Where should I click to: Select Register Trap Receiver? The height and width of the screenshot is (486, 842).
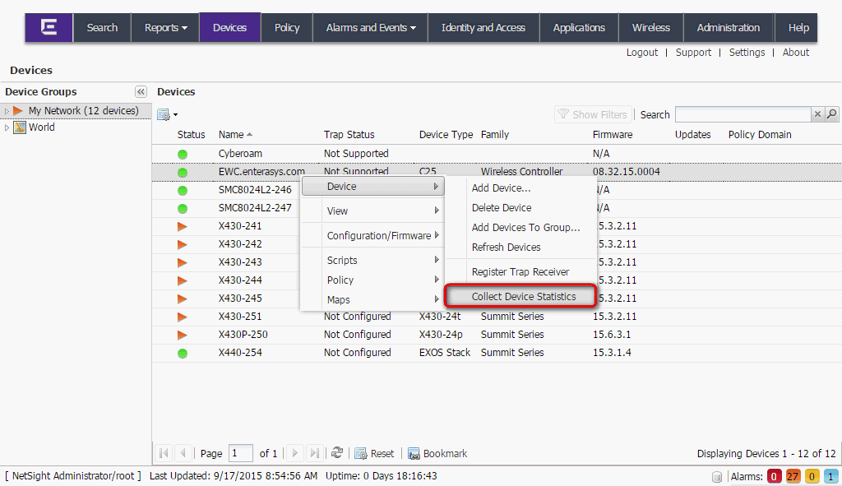click(520, 271)
